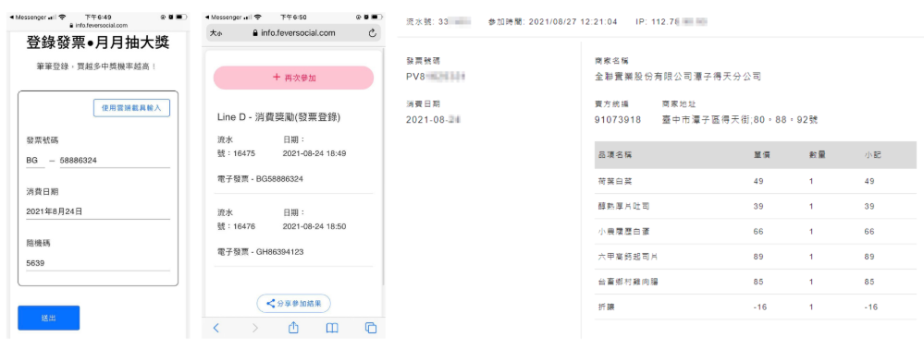924x361 pixels.
Task: Click subtotal value -16 in 折讓 row
Action: (870, 307)
